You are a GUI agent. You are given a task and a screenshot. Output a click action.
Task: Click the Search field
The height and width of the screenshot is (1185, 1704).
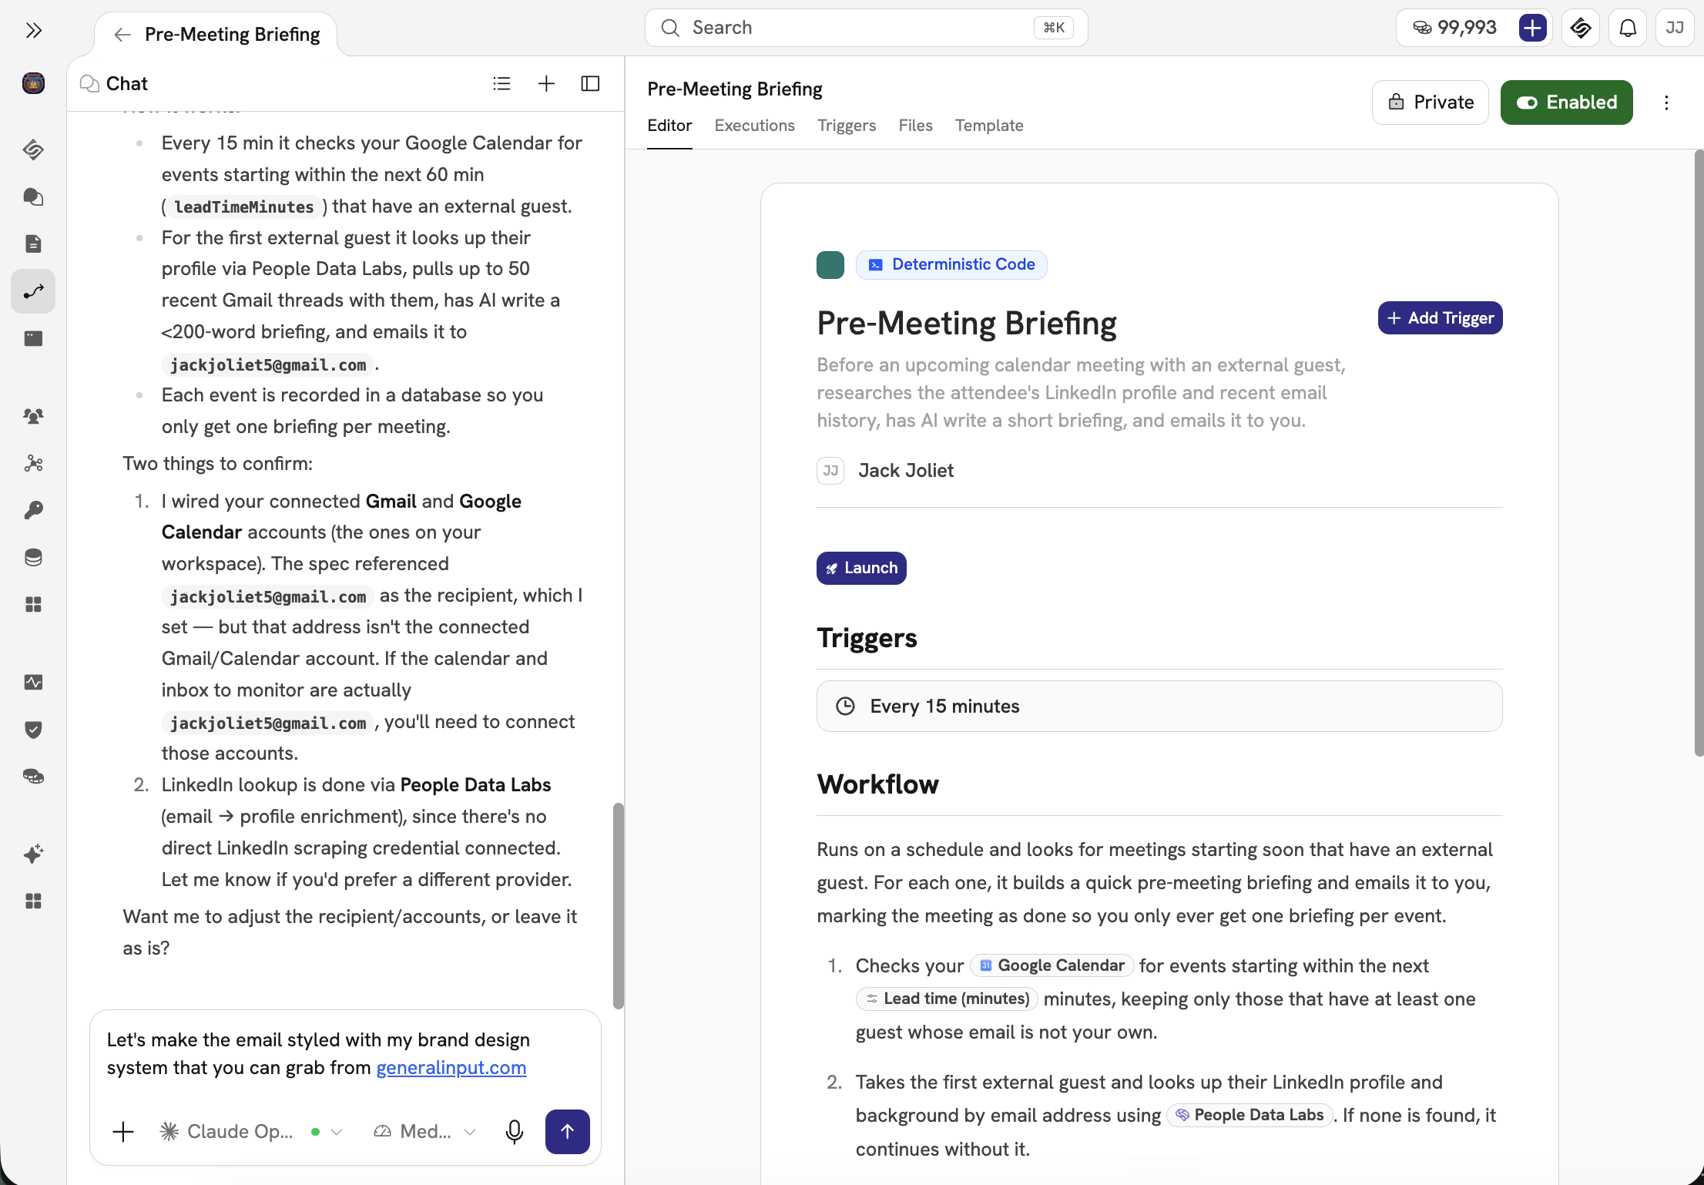tap(866, 28)
